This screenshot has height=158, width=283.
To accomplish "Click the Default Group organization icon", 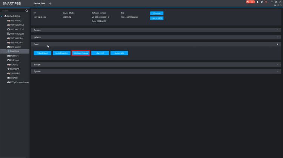I will 5,16.
